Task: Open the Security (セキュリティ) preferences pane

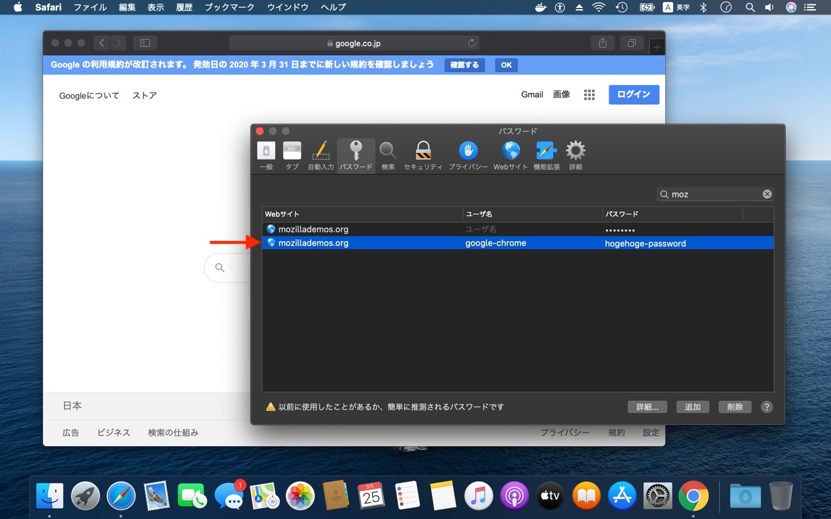Action: (423, 156)
